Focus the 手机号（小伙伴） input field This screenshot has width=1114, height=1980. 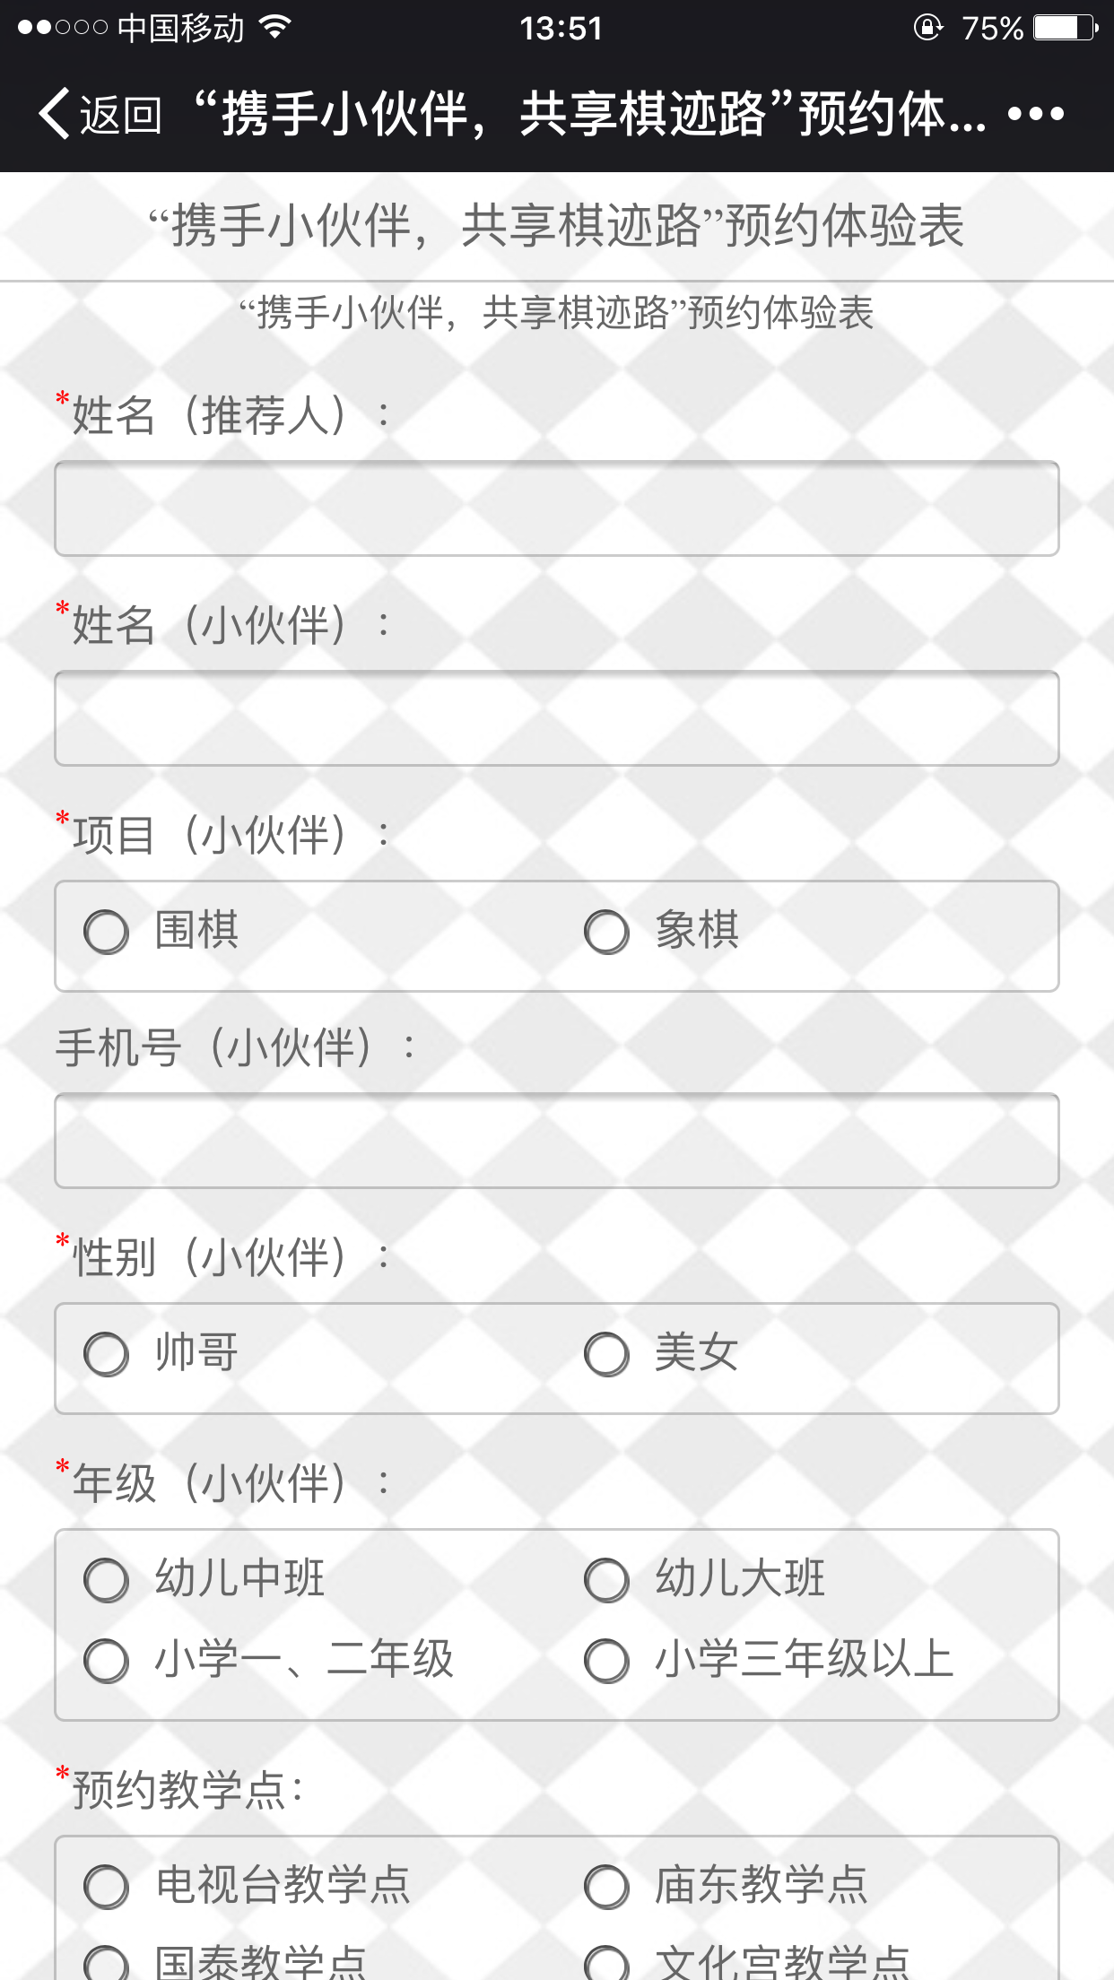coord(557,1141)
